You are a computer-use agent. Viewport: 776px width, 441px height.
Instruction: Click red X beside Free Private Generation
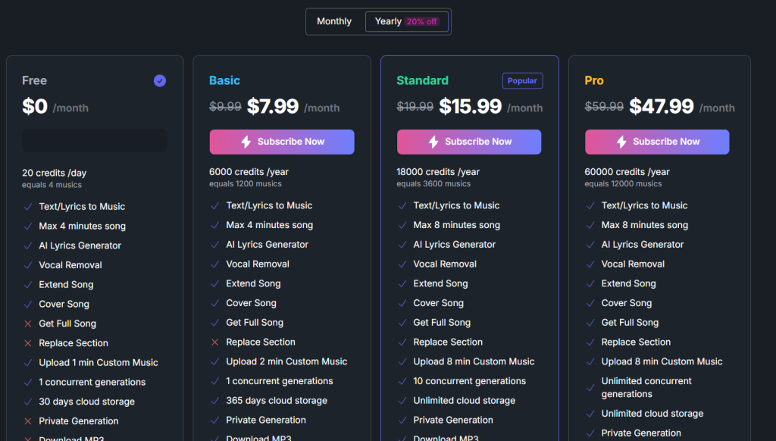[27, 421]
